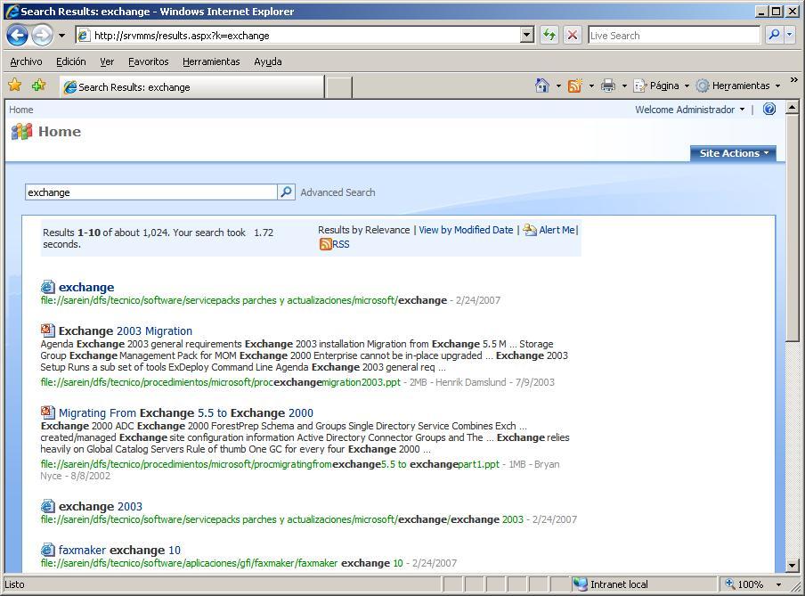Click the 100% zoom level button

pyautogui.click(x=744, y=584)
